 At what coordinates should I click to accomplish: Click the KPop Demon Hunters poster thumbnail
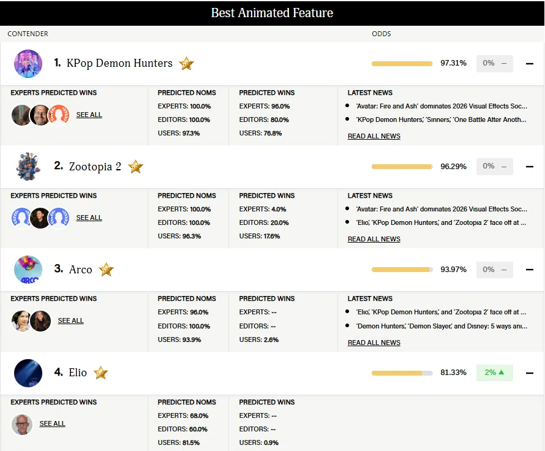pyautogui.click(x=28, y=64)
